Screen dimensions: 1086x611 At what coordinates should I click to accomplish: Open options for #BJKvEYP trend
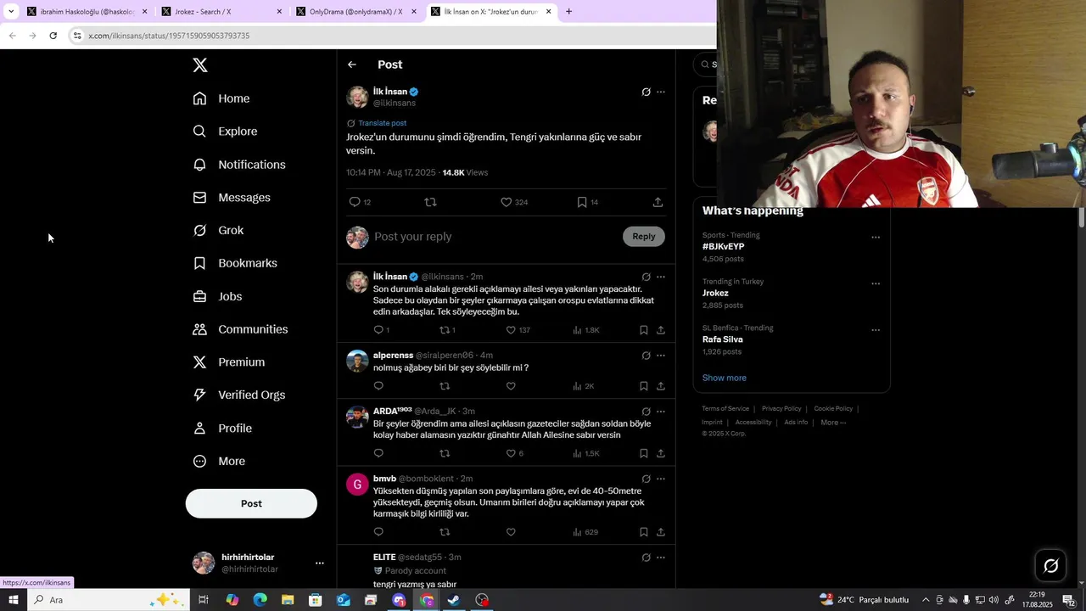[x=876, y=238]
